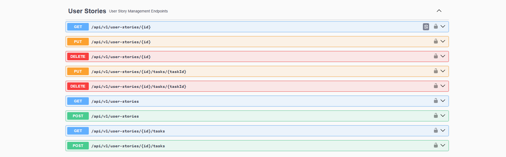506x157 pixels.
Task: Click path /api/v1/user-stories/{id} in PUT row
Action: tap(121, 42)
